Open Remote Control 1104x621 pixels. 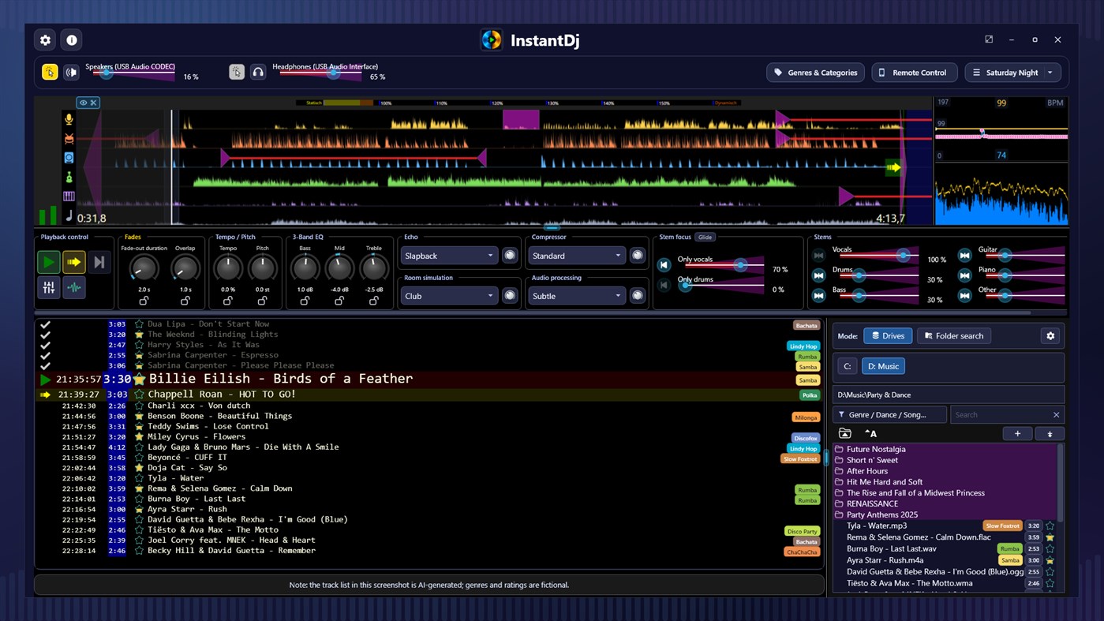914,73
